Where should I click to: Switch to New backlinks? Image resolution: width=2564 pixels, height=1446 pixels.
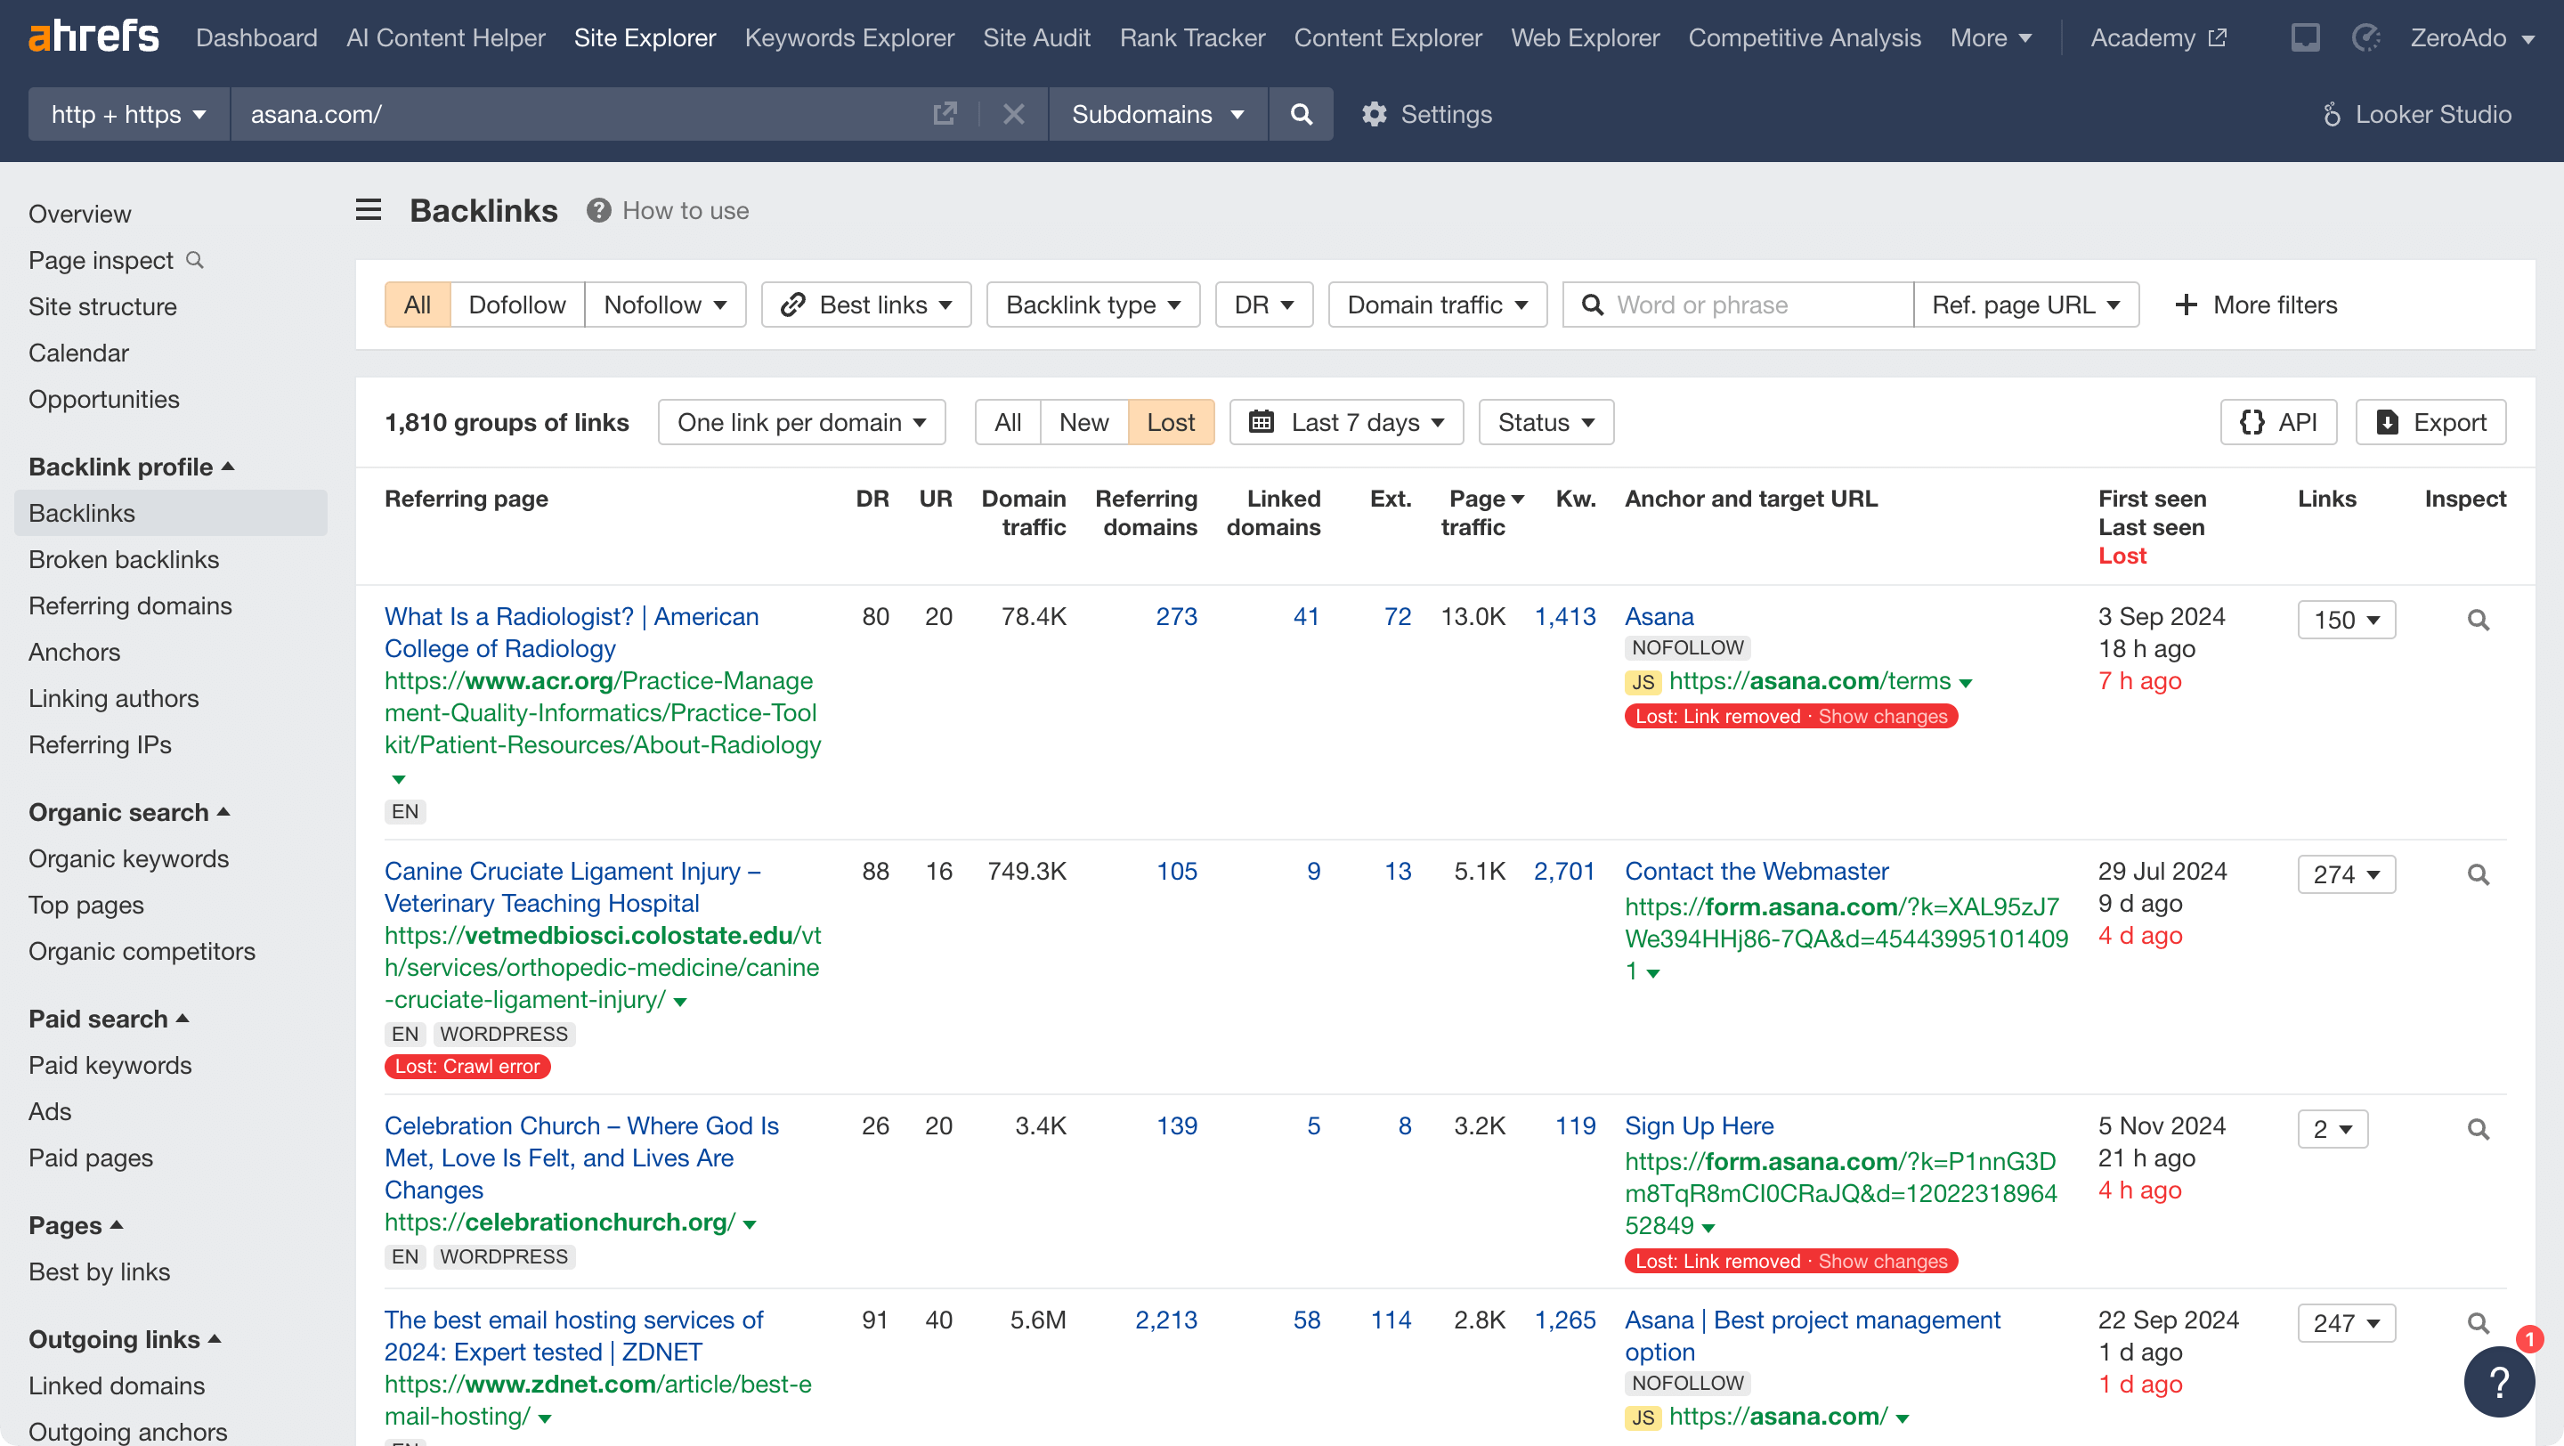(1083, 422)
